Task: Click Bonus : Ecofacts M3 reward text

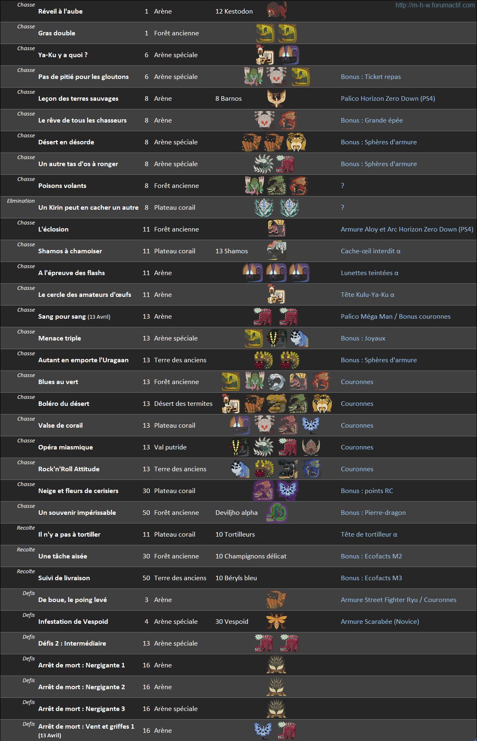Action: click(371, 578)
